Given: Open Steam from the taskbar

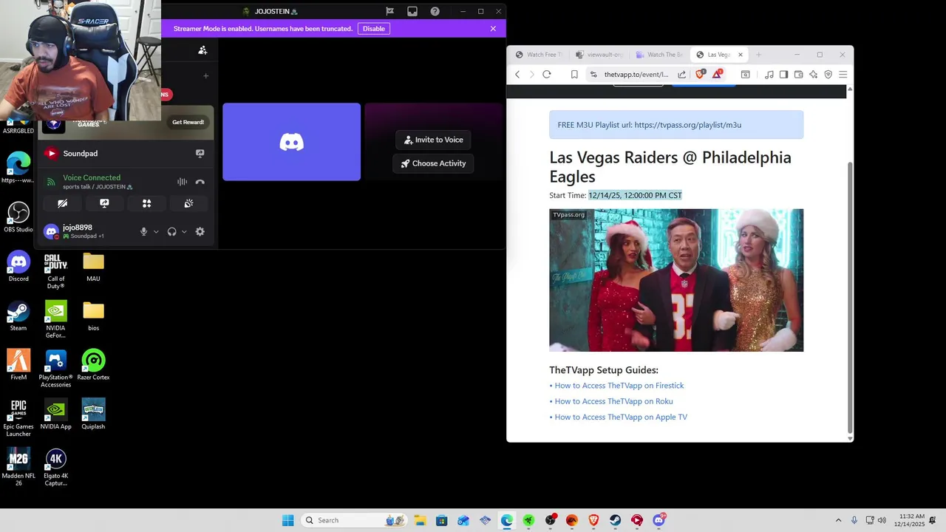Looking at the screenshot, I should [615, 520].
